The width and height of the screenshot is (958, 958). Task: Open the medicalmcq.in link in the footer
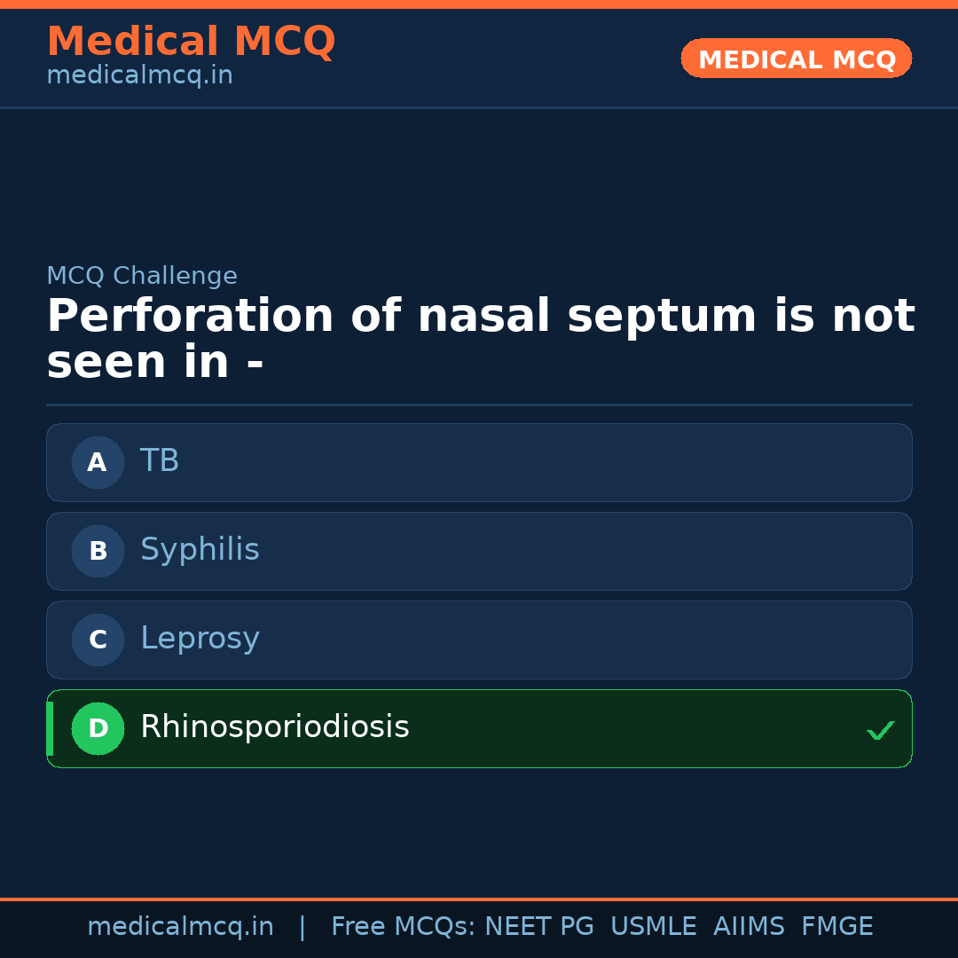pos(180,927)
